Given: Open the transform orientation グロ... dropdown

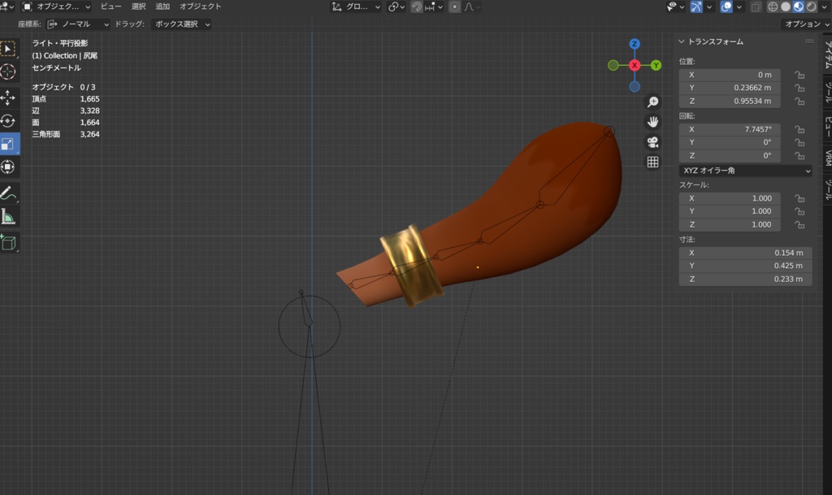Looking at the screenshot, I should click(356, 7).
